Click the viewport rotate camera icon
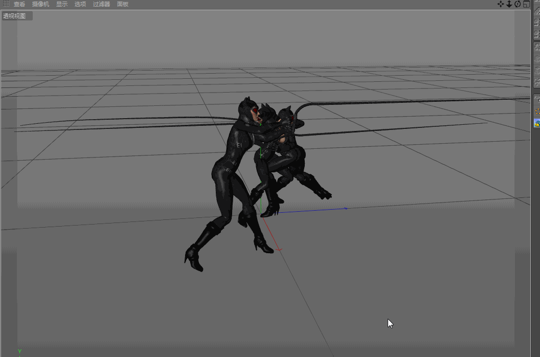Viewport: 540px width, 357px height. click(x=517, y=4)
